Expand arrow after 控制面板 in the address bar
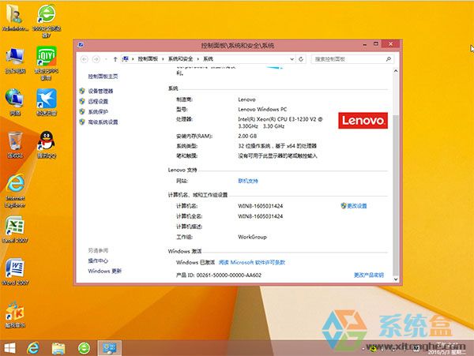This screenshot has height=356, width=474. [x=164, y=59]
